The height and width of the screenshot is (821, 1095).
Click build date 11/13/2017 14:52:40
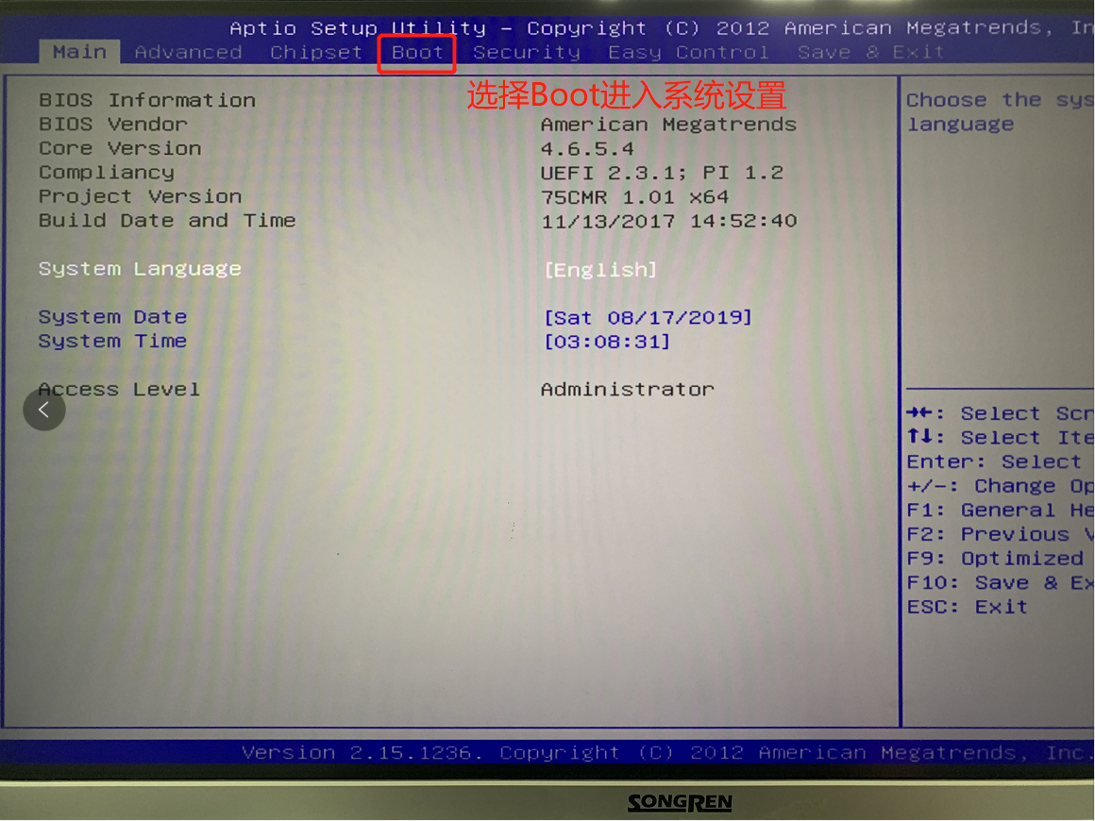[669, 222]
